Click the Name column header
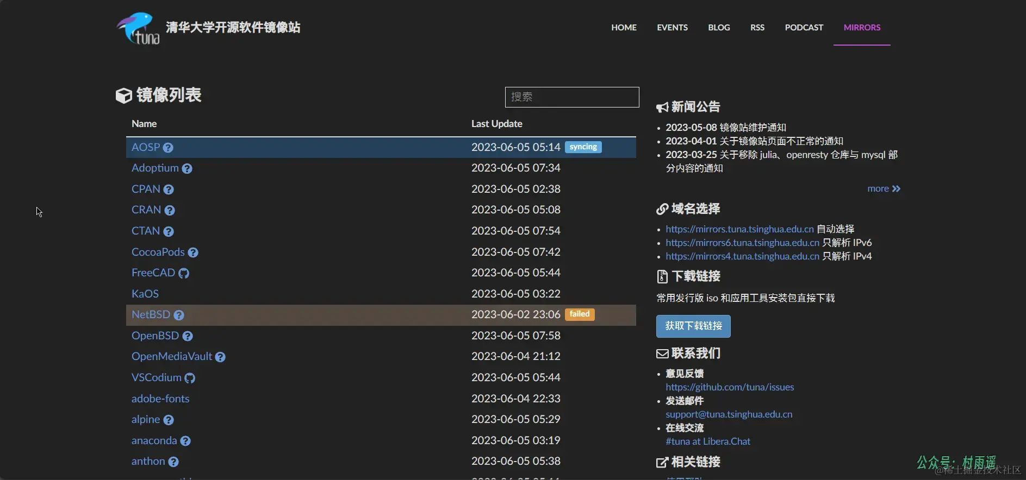This screenshot has width=1026, height=480. point(144,124)
